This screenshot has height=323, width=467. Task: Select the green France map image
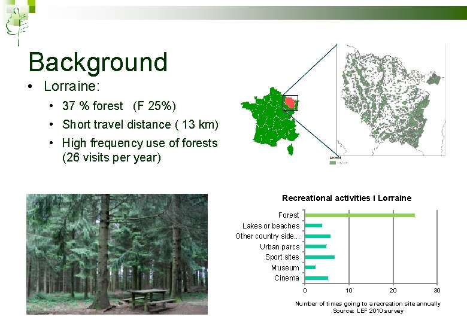point(270,121)
